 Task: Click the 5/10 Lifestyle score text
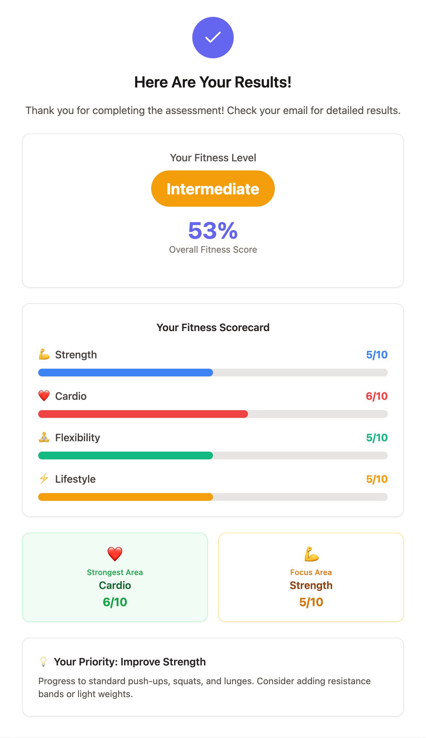(377, 479)
